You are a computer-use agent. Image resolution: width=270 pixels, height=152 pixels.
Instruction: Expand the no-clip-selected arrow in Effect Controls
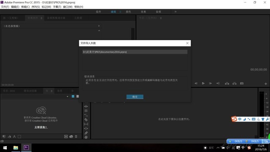coord(99,26)
